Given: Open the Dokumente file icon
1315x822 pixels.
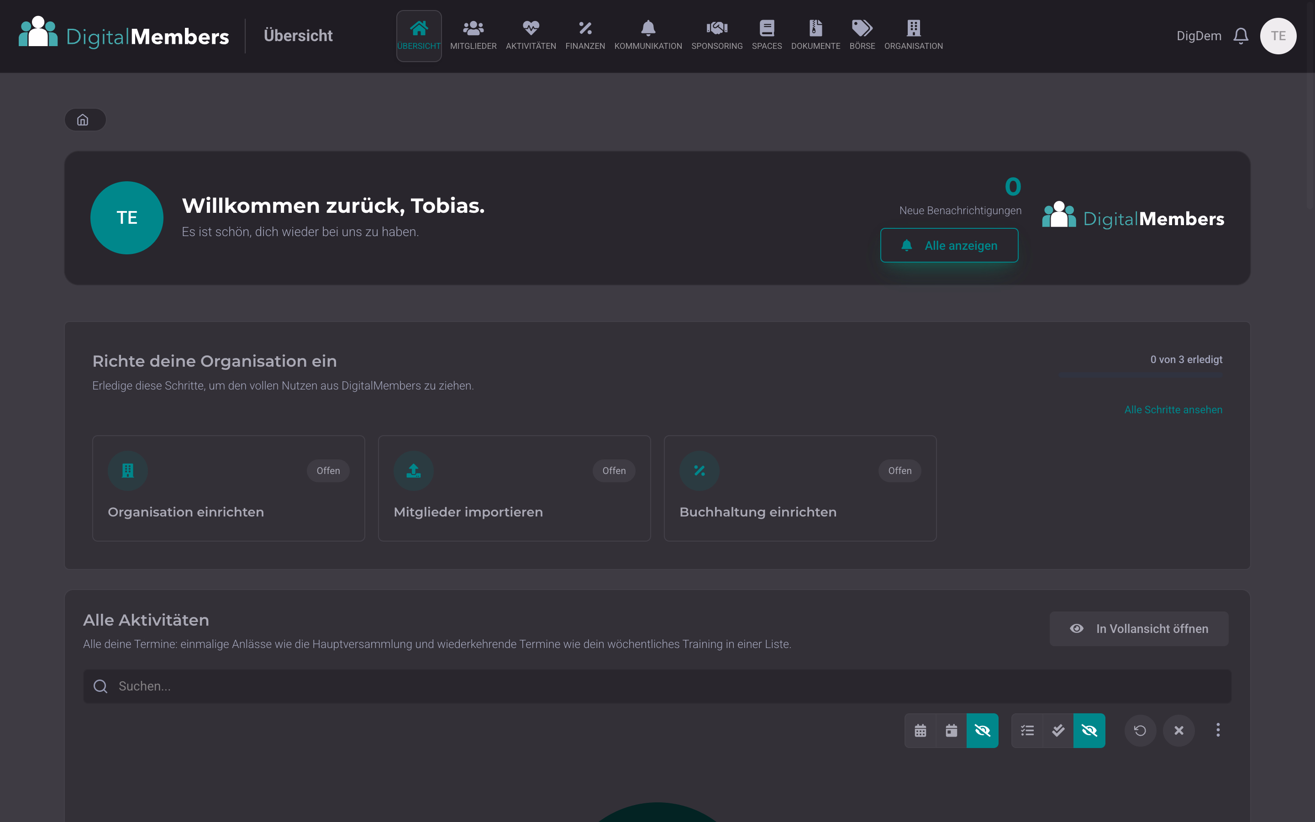Looking at the screenshot, I should pyautogui.click(x=815, y=36).
